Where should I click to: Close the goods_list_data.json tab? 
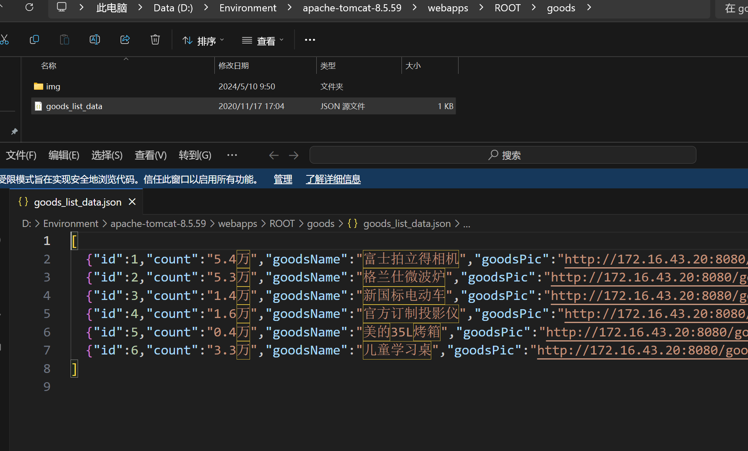click(x=132, y=202)
